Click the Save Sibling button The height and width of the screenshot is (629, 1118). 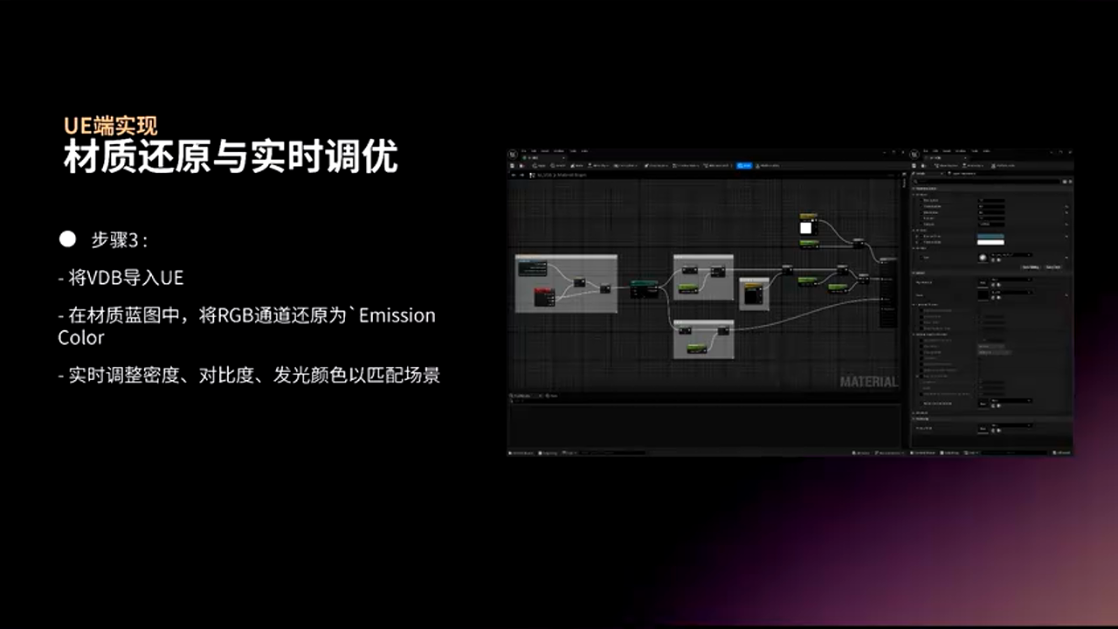1031,267
